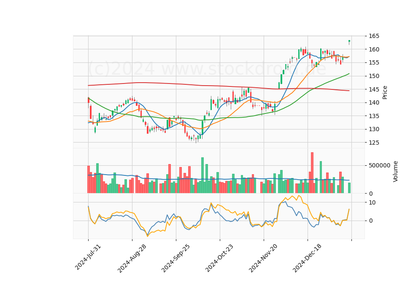Click the 145 price axis value
The image size is (405, 291).
[374, 89]
